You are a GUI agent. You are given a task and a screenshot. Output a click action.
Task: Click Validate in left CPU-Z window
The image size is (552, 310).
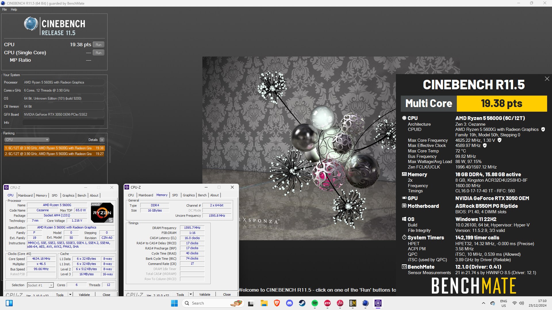[84, 295]
